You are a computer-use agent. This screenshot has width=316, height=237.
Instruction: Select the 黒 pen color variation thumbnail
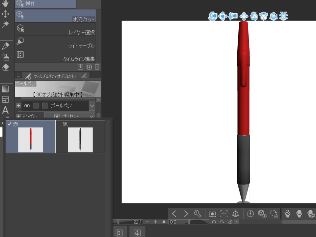80,139
